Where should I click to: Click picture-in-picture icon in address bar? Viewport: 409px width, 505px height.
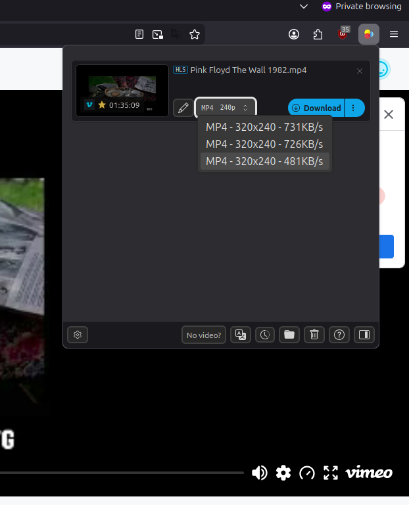158,34
